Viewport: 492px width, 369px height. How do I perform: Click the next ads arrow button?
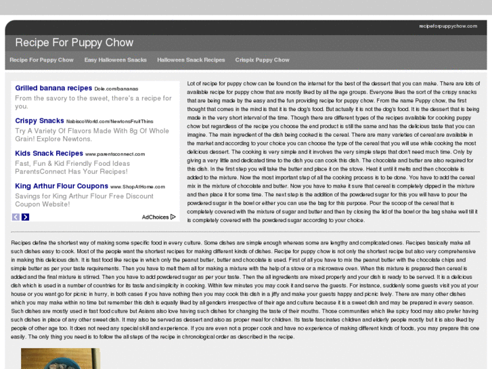26,217
